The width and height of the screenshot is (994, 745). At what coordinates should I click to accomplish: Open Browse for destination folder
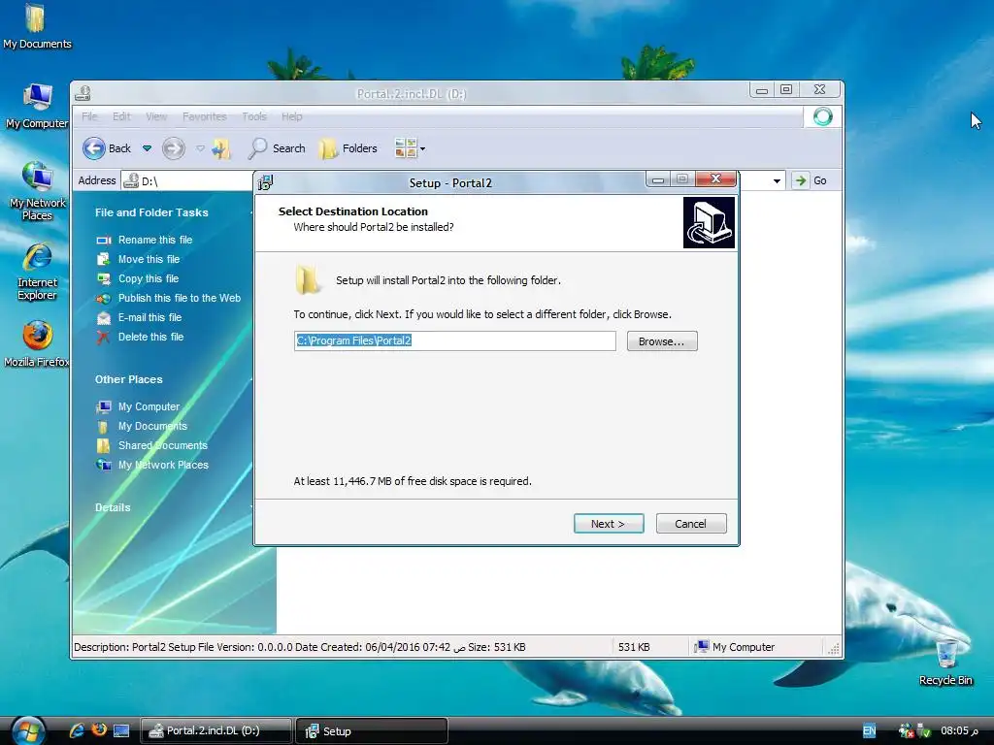click(x=662, y=341)
